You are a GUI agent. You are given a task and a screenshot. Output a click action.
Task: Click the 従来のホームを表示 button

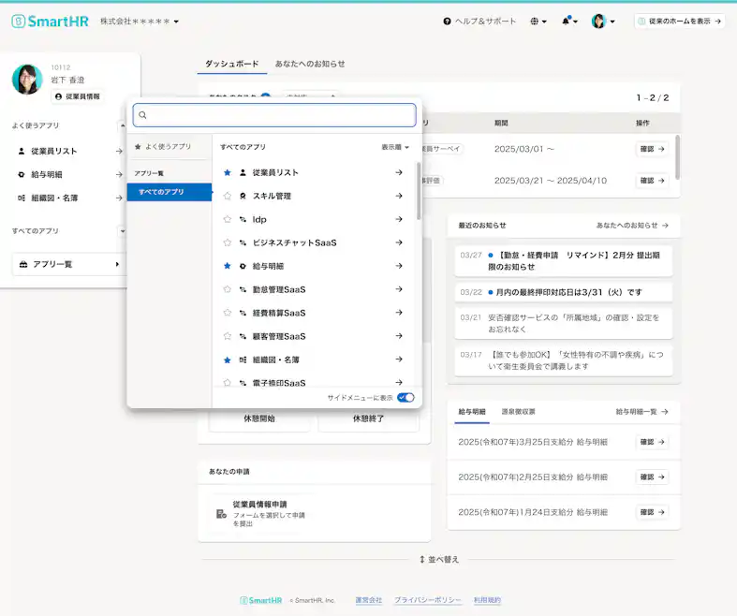(x=679, y=22)
